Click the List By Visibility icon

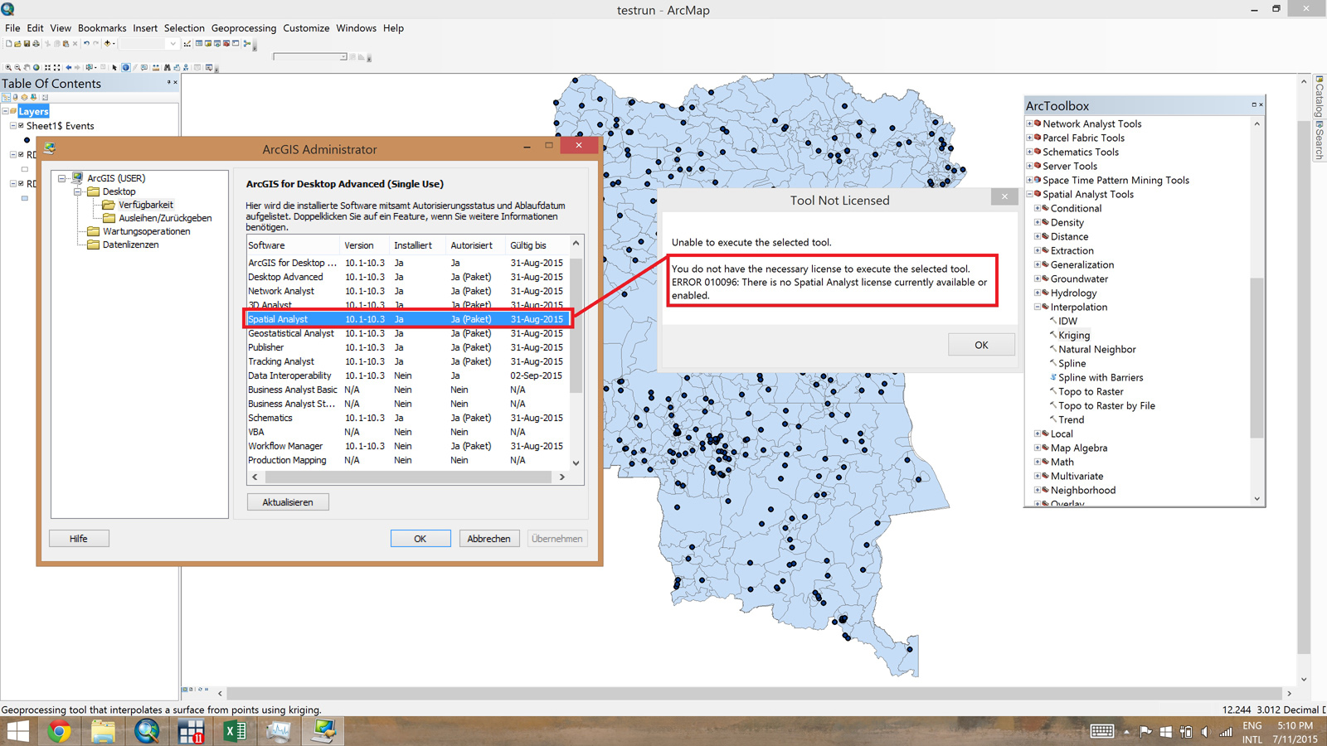[25, 97]
